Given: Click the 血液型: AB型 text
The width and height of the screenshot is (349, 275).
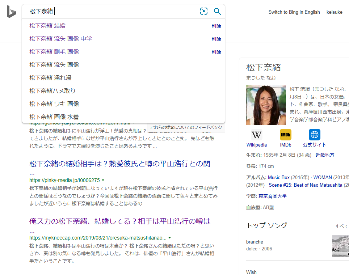Looking at the screenshot, I should 260,208.
